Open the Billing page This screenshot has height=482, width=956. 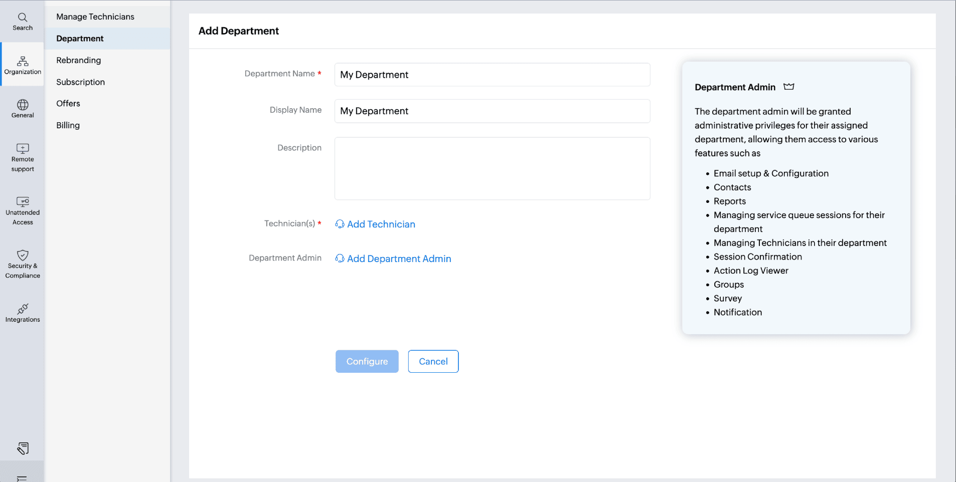pyautogui.click(x=68, y=125)
